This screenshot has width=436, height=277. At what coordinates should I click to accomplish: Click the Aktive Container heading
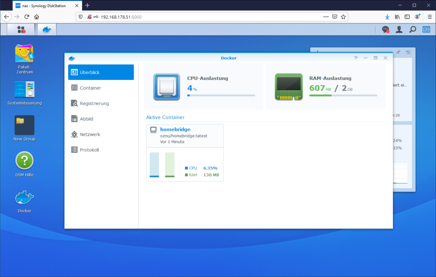point(165,117)
